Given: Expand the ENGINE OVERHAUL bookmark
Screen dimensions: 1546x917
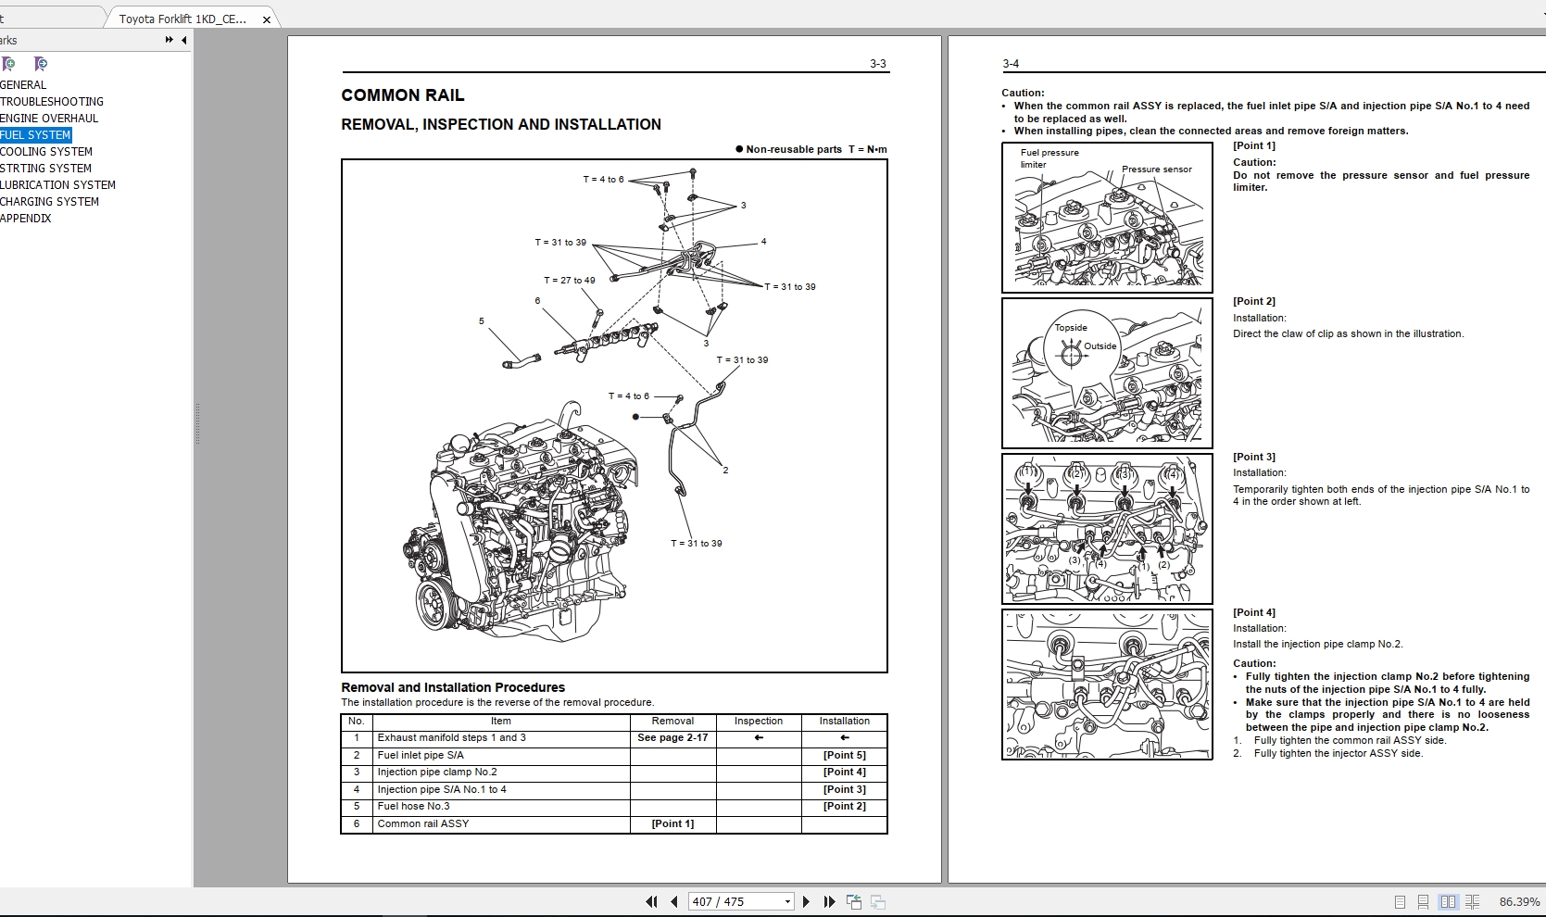Looking at the screenshot, I should 50,118.
